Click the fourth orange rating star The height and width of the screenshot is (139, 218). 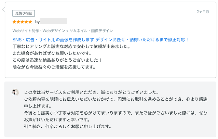[26, 22]
